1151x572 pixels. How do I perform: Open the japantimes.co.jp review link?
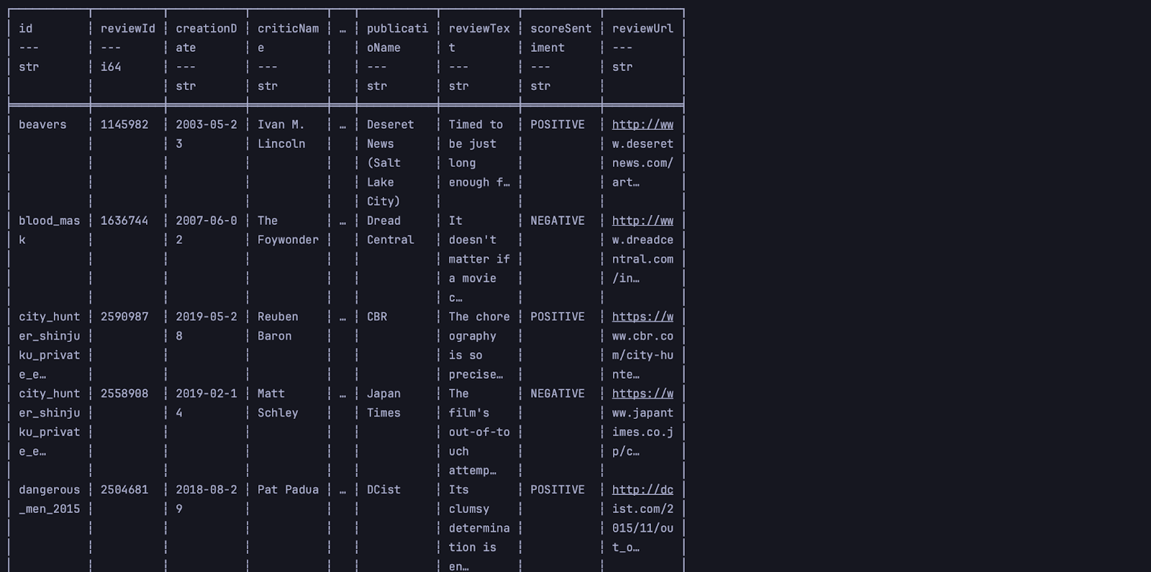642,394
